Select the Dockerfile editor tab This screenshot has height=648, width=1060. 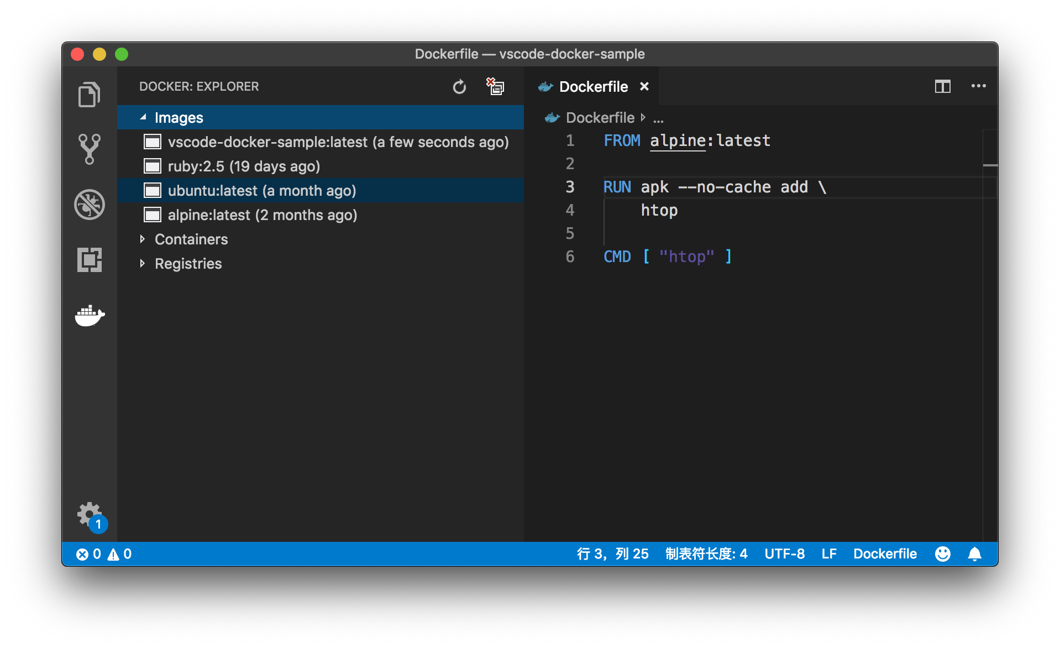coord(593,87)
